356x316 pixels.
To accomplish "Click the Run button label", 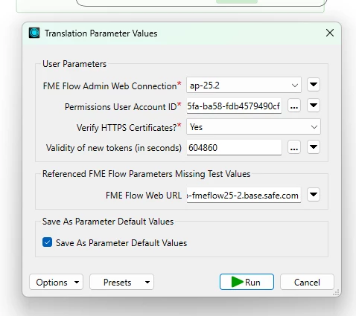I will [252, 283].
